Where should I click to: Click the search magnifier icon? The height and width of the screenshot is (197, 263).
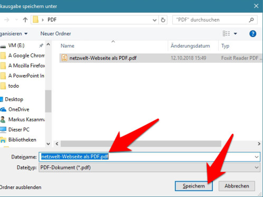251,20
